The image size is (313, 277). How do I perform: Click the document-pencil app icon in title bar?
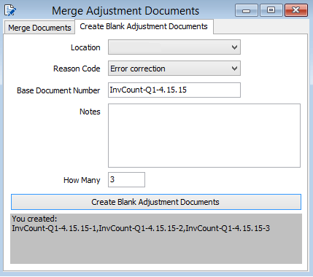(10, 10)
